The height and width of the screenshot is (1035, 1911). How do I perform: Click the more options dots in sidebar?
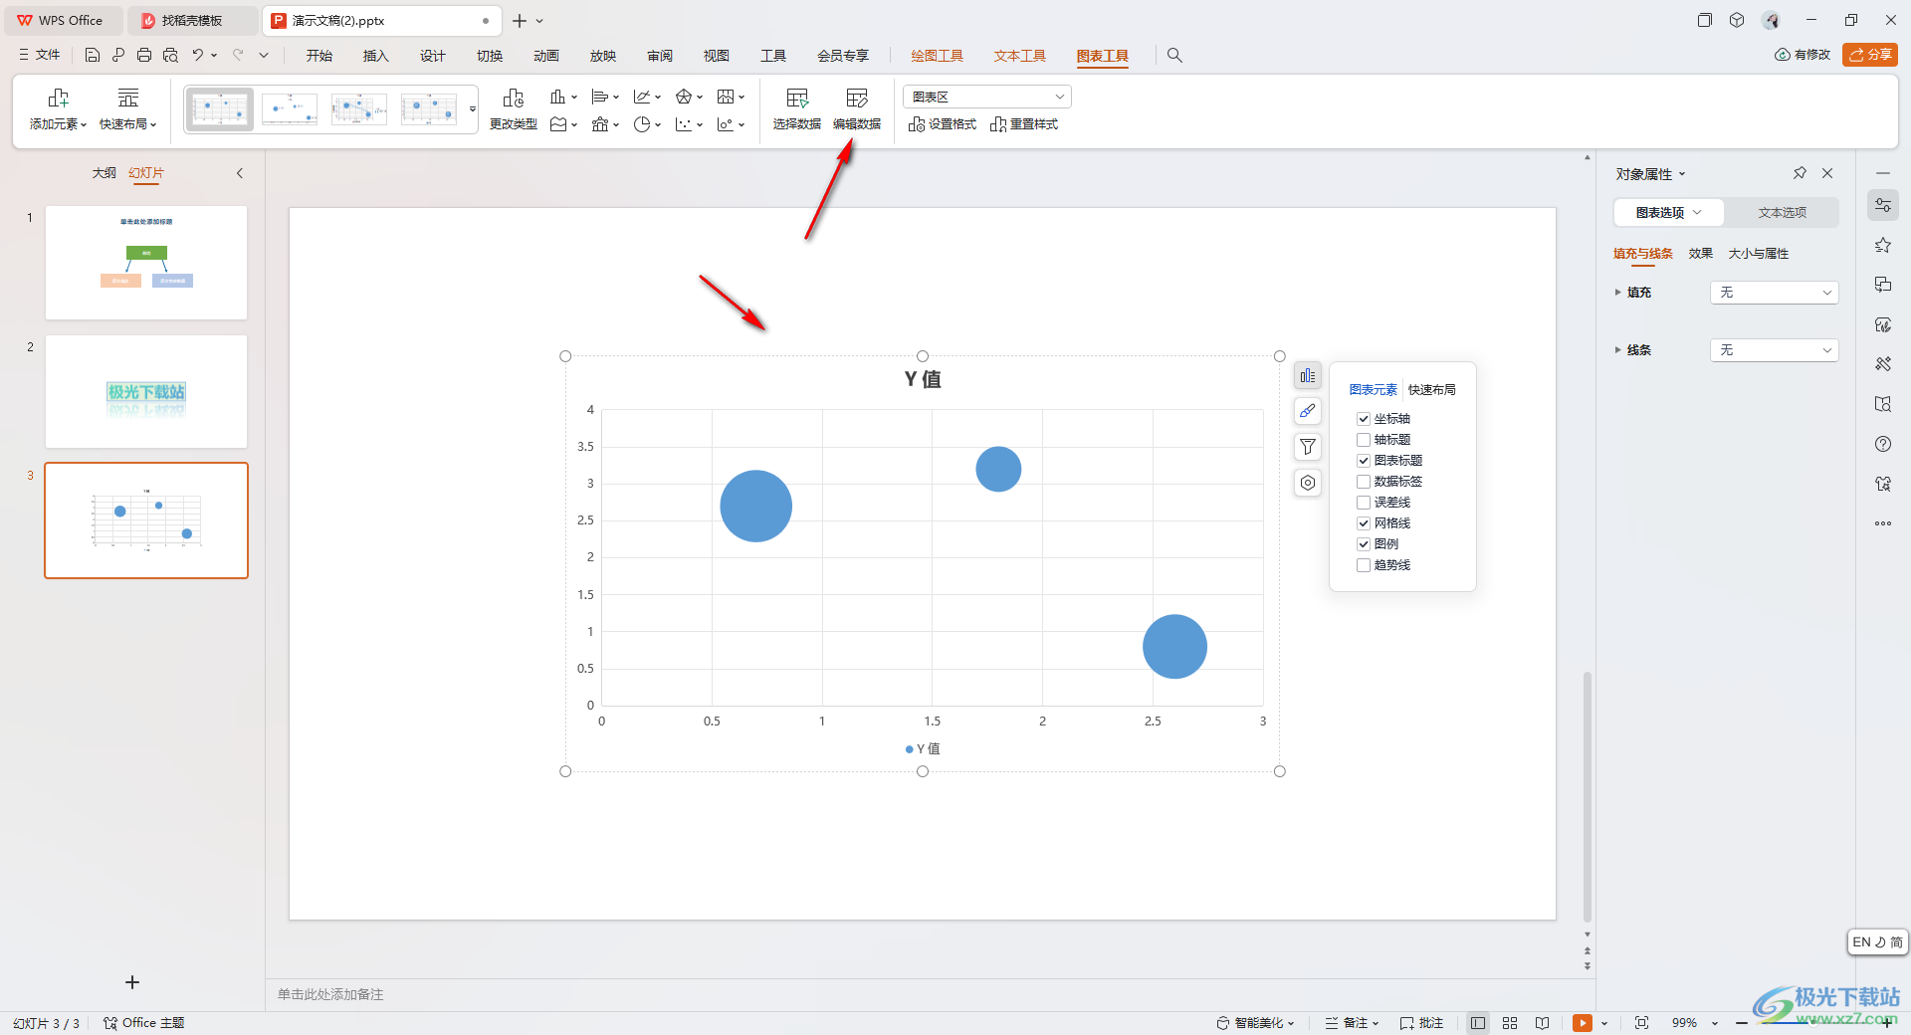[1882, 523]
